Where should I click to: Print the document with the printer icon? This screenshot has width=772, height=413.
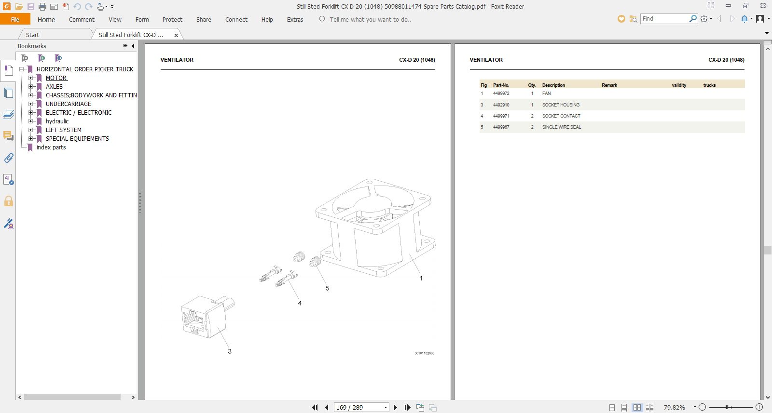coord(42,7)
